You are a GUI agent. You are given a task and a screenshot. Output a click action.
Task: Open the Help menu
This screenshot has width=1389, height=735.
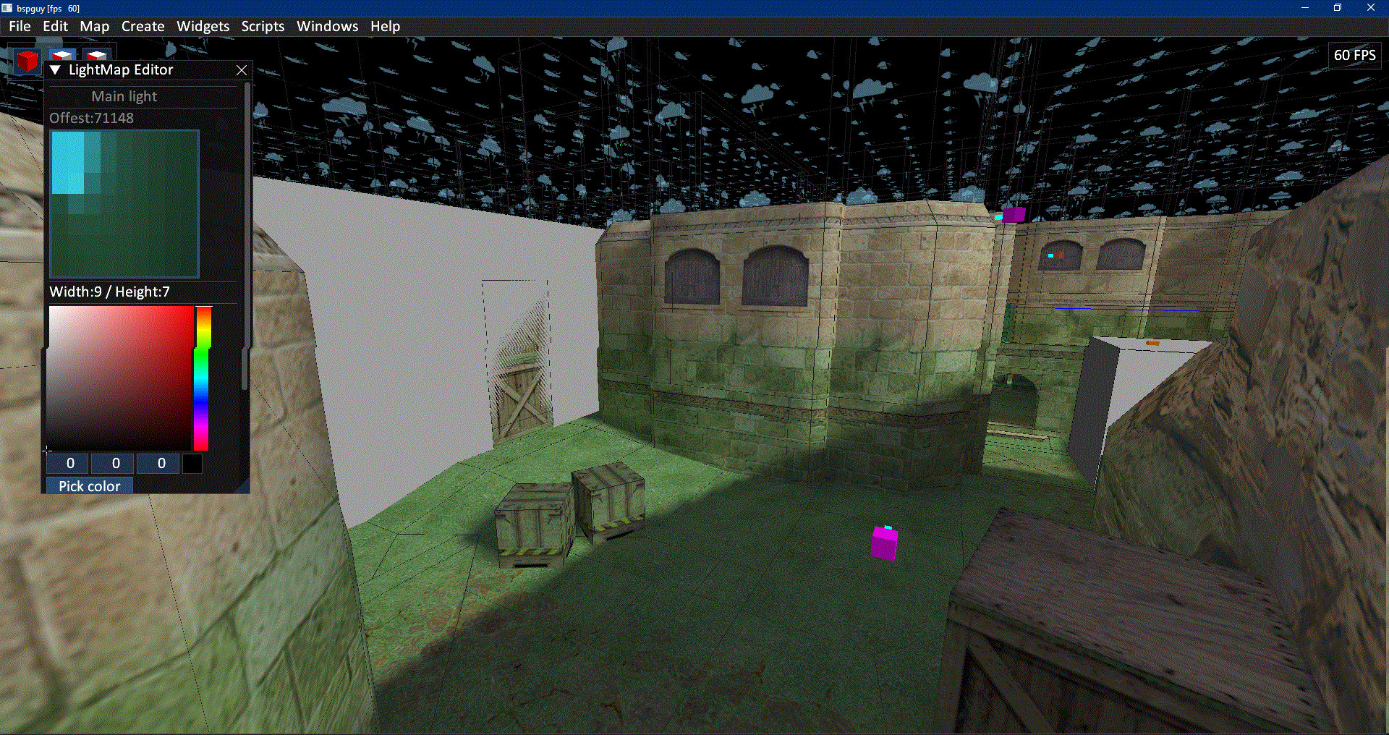click(x=384, y=26)
